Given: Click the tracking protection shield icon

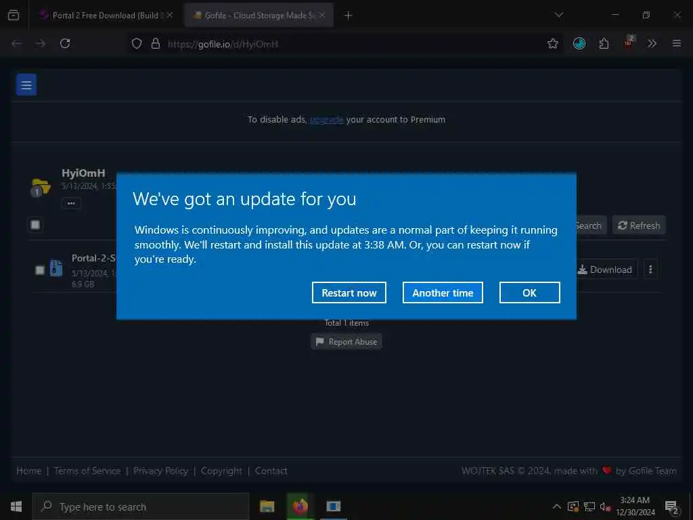Looking at the screenshot, I should [137, 44].
